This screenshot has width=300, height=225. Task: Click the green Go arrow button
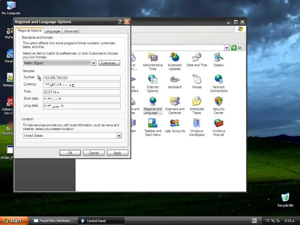233,48
